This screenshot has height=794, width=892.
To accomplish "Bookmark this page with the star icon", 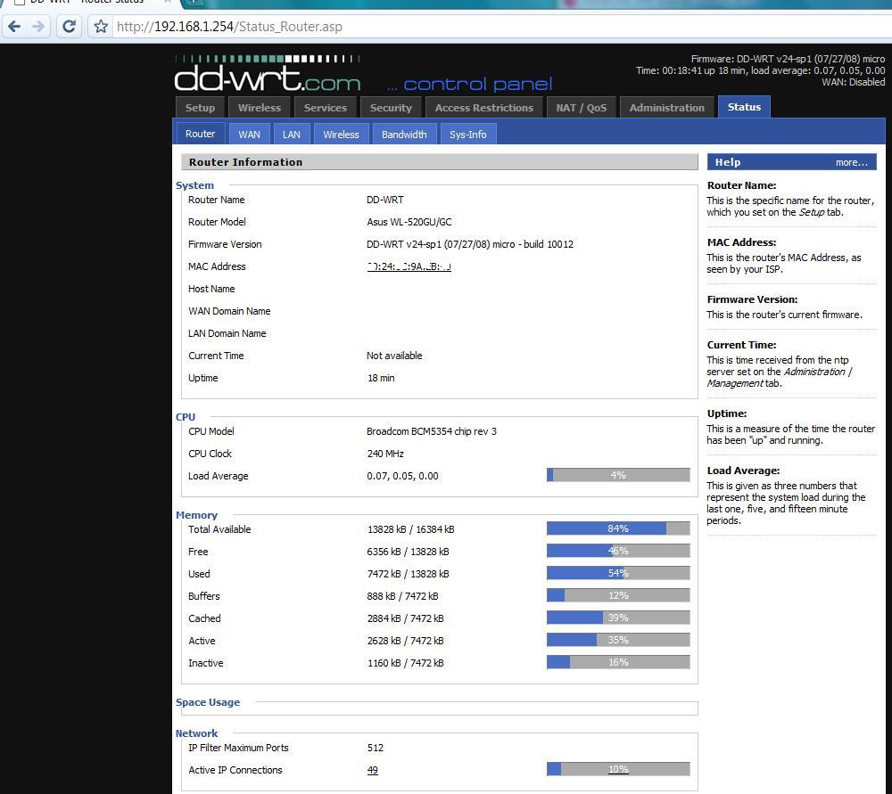I will click(x=101, y=26).
